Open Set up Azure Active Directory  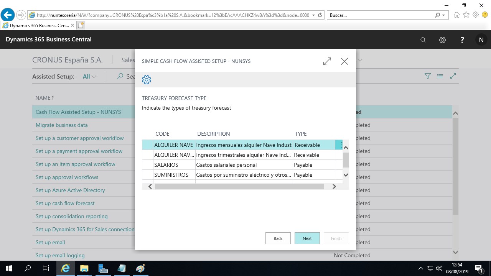tap(70, 190)
